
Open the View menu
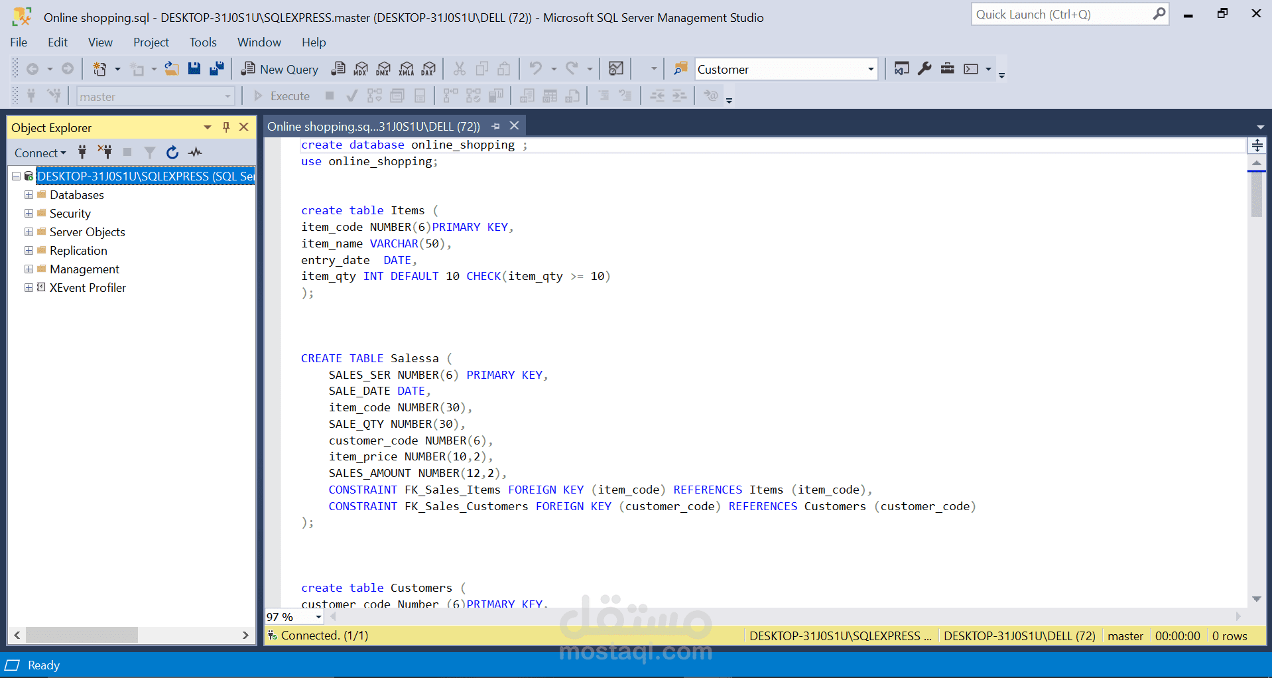pyautogui.click(x=100, y=42)
